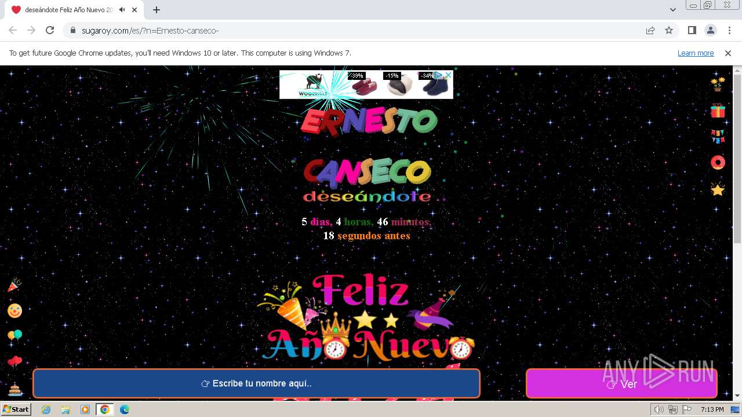Open Action Center flag icon
The height and width of the screenshot is (417, 742).
click(x=686, y=409)
